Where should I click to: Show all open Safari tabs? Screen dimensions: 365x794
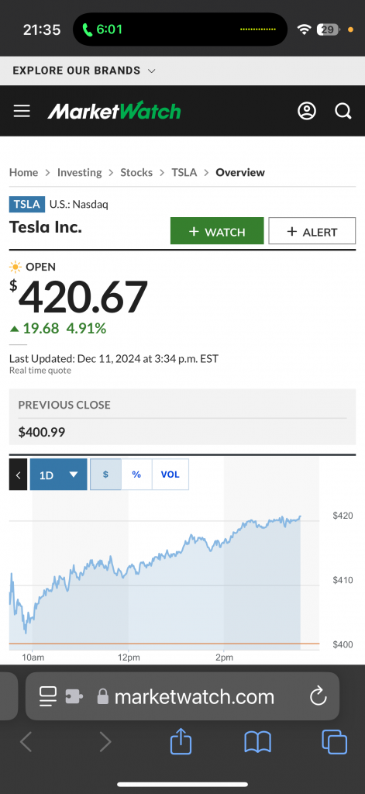point(335,743)
